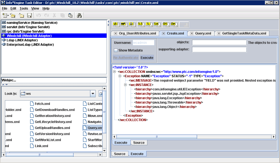
Task: Click the supporting-adapter input field
Action: tap(219, 50)
